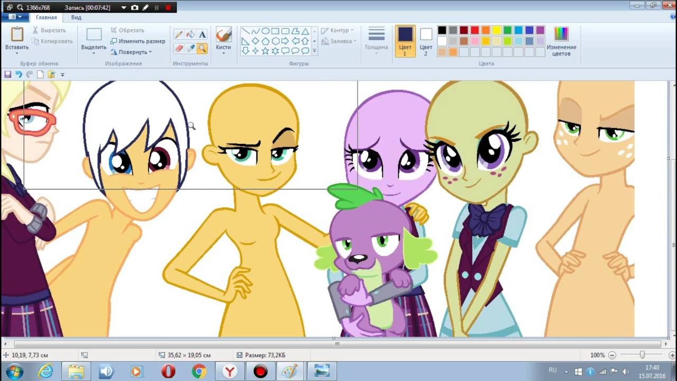
Task: Click Изменить размер resize button
Action: point(138,41)
